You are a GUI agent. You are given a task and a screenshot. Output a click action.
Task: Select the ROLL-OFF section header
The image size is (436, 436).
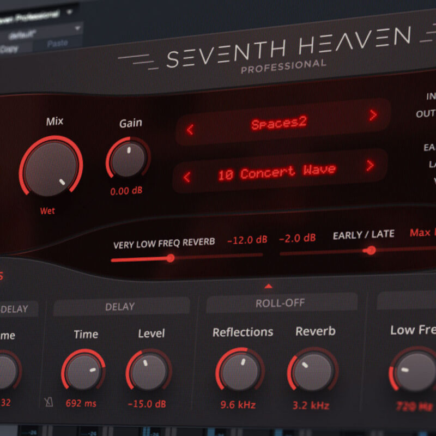(281, 303)
